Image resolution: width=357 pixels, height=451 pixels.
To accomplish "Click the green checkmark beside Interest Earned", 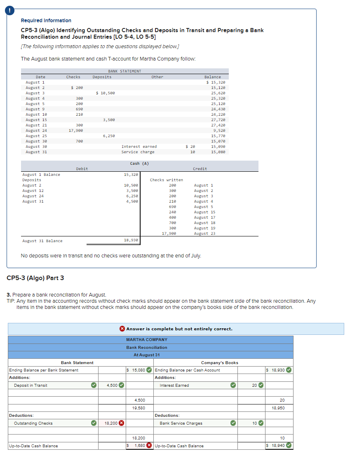I will click(x=232, y=385).
